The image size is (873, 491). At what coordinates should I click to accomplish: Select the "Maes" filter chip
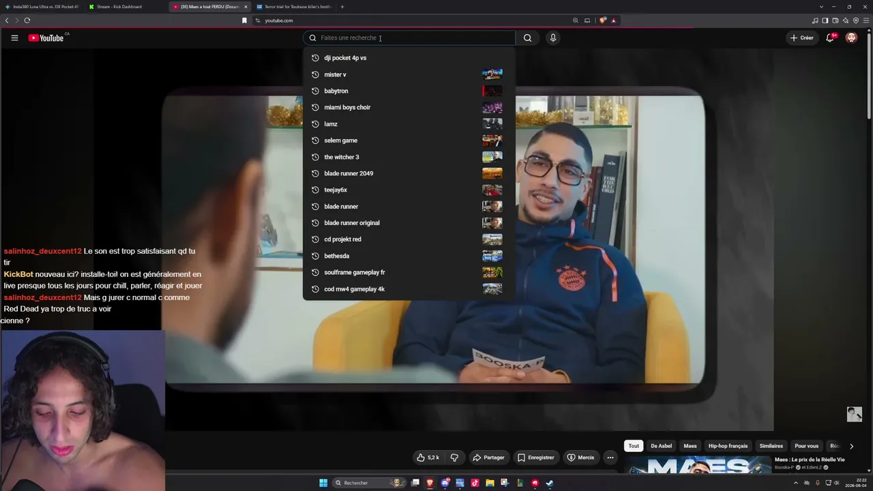click(690, 446)
